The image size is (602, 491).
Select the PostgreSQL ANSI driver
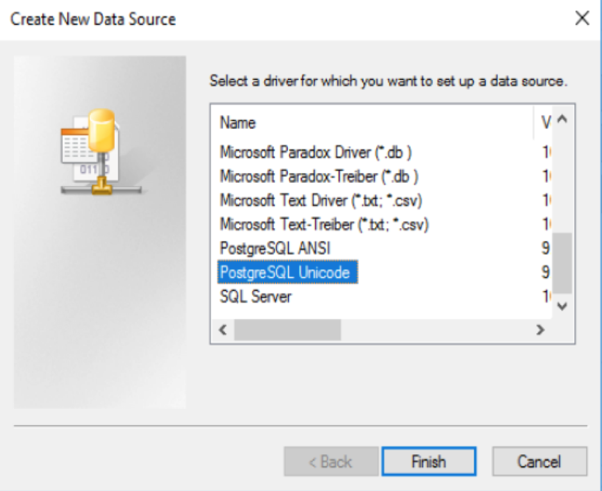click(275, 248)
